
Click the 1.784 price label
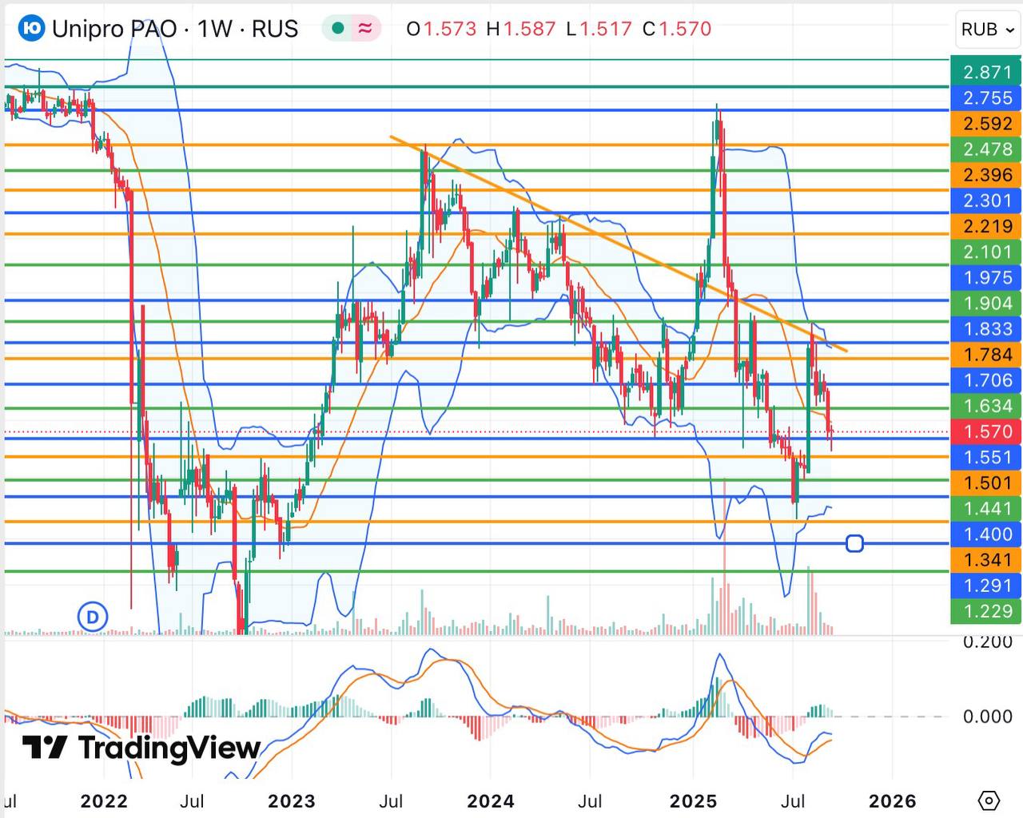tap(986, 354)
